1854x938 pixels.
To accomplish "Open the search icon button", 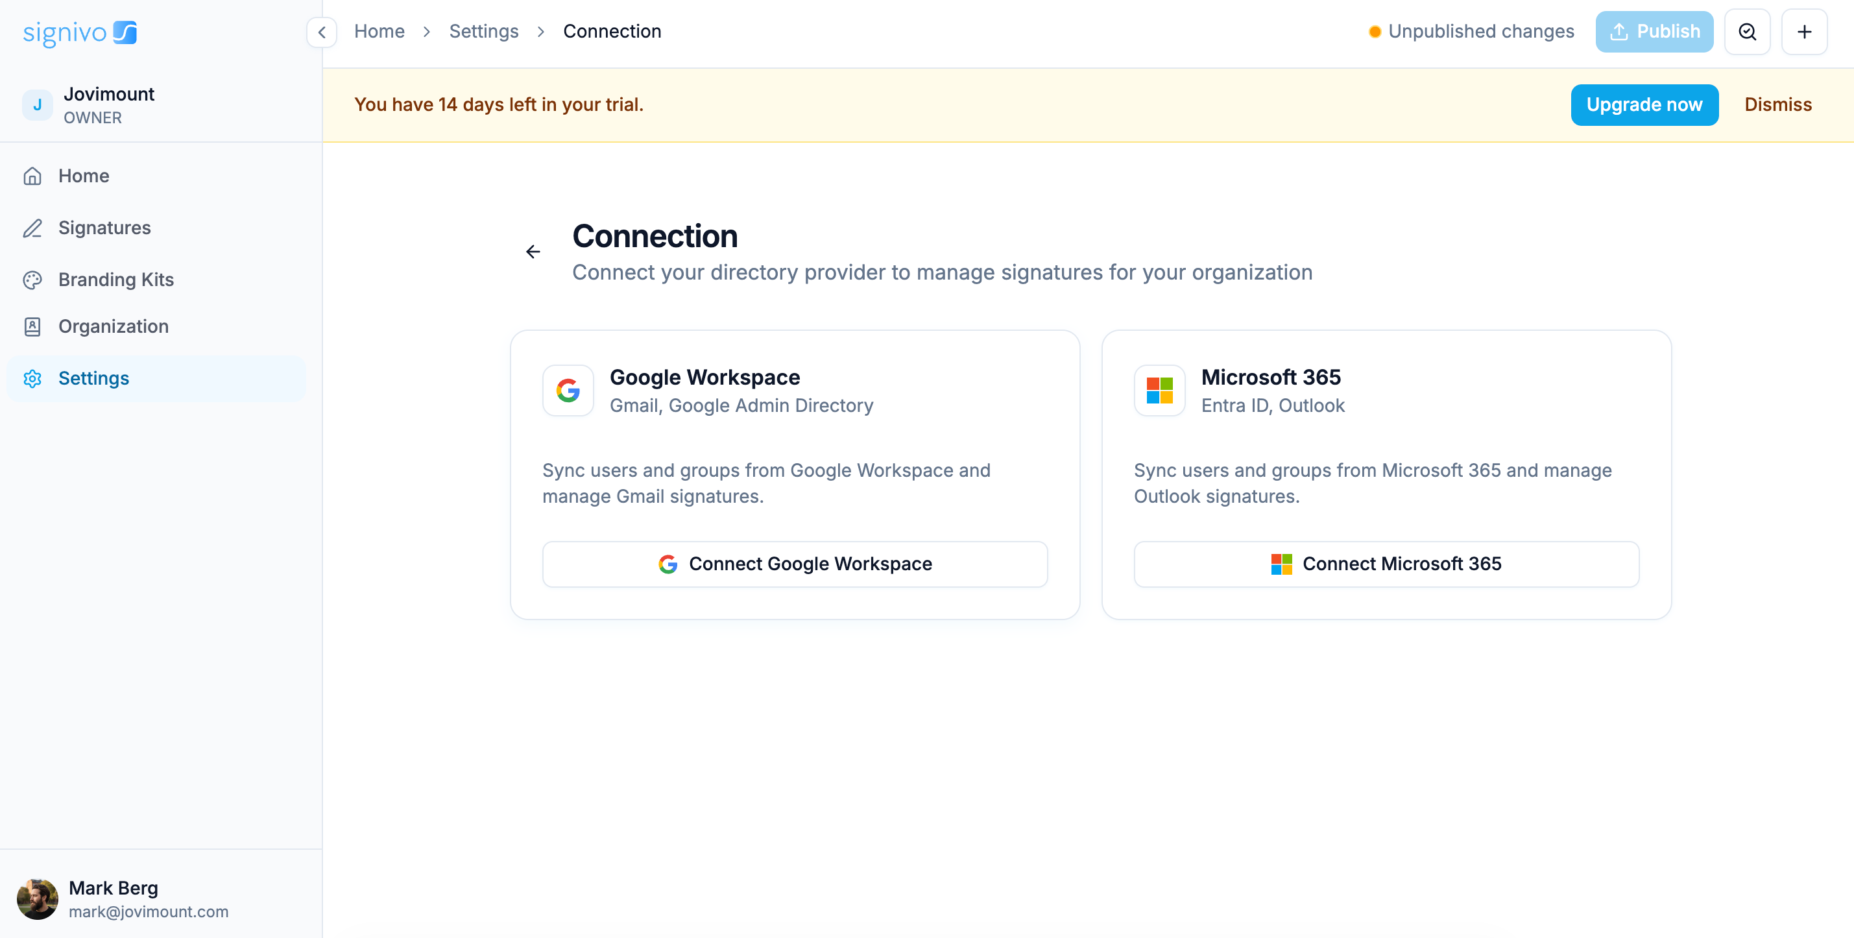I will 1748,32.
